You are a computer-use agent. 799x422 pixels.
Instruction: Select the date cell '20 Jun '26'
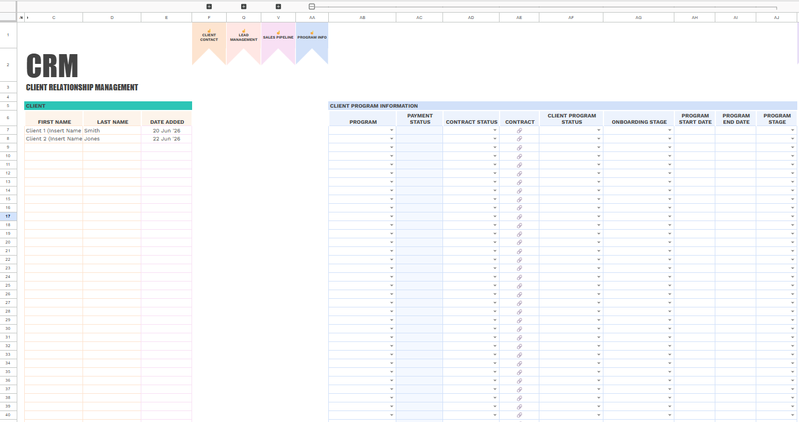click(166, 131)
